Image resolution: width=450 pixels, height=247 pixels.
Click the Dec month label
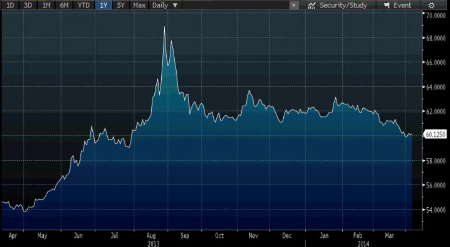(x=287, y=236)
